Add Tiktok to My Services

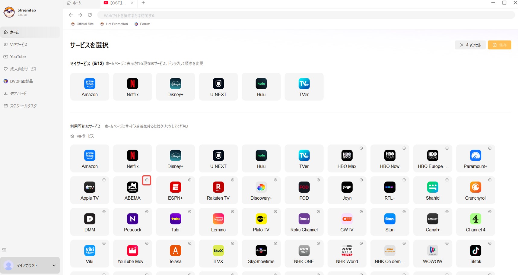[x=489, y=243]
